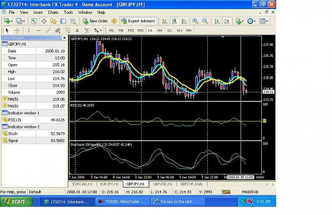This screenshot has height=215, width=332.
Task: Enable Expert Advisors
Action: pyautogui.click(x=138, y=21)
